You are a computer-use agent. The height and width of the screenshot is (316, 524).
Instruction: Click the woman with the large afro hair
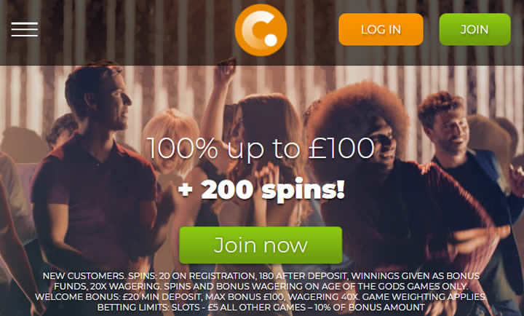(x=384, y=160)
